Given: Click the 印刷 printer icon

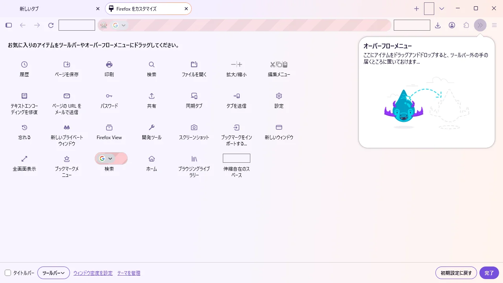Looking at the screenshot, I should (x=109, y=64).
